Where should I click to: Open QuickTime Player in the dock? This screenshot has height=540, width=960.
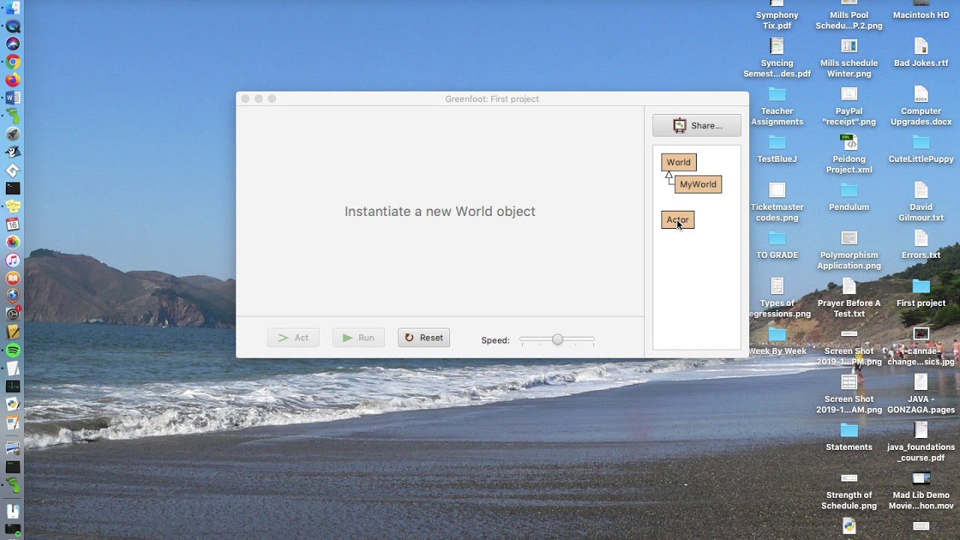pyautogui.click(x=13, y=26)
